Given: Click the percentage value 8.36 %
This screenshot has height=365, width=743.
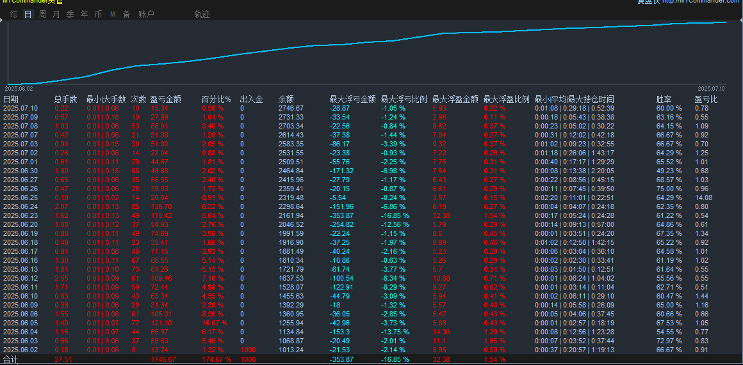Looking at the screenshot, I should 213,314.
